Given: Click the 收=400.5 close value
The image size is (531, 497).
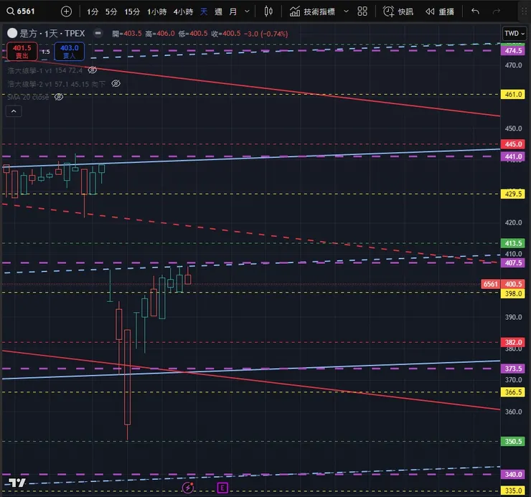Looking at the screenshot, I should pyautogui.click(x=226, y=34).
